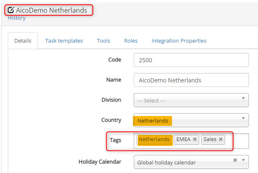Focus the Name field with AicoDemo Netherlands
The image size is (258, 173).
[x=191, y=80]
